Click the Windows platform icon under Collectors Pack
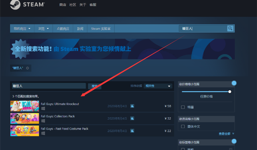This screenshot has height=150, width=257. click(x=43, y=121)
